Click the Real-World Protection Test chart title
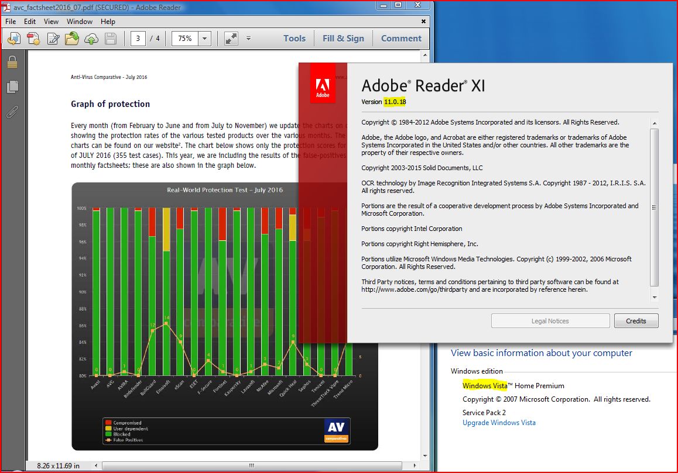 [225, 189]
